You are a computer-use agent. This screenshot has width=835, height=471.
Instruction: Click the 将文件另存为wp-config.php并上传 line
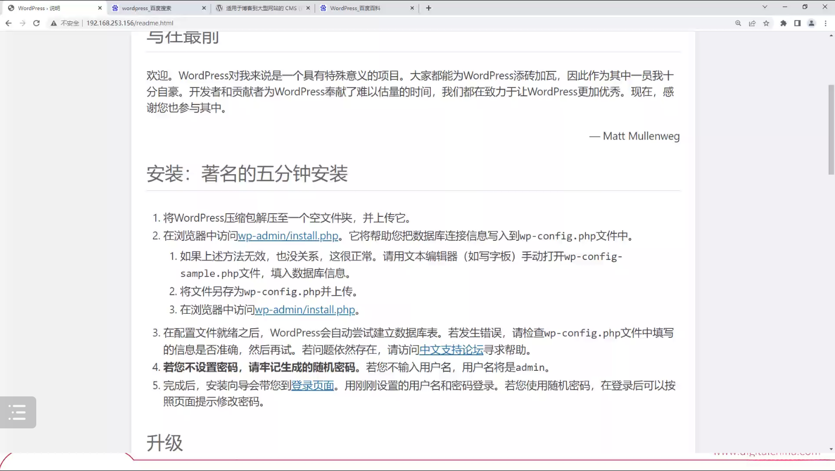coord(269,292)
